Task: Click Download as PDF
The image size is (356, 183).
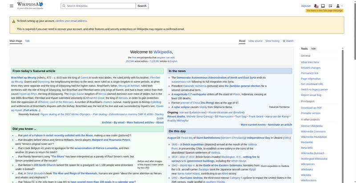Action: click(x=311, y=108)
